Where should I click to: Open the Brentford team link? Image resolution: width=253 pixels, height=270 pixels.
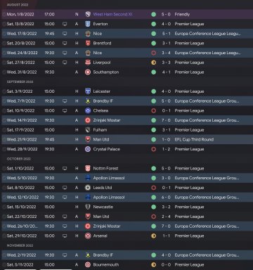[x=102, y=43]
